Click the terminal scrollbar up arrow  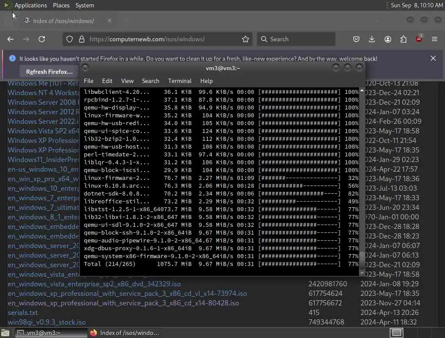pyautogui.click(x=362, y=90)
